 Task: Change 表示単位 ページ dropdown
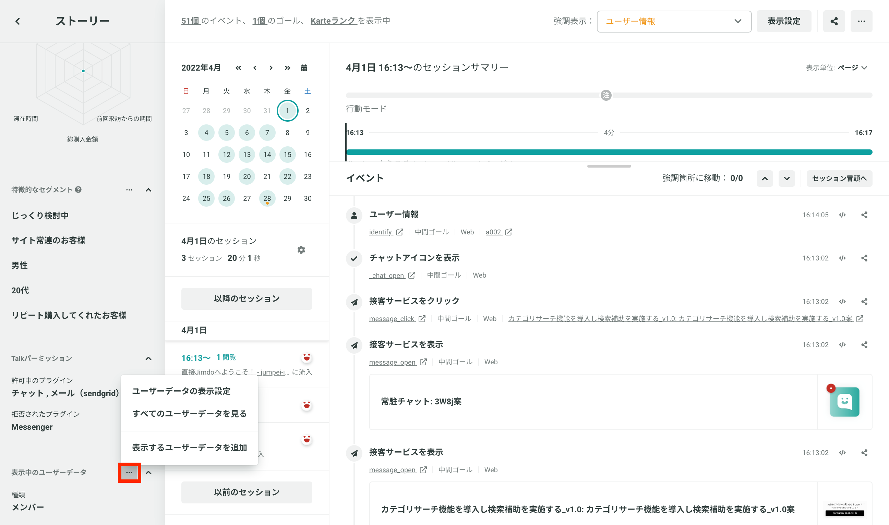[x=836, y=68]
